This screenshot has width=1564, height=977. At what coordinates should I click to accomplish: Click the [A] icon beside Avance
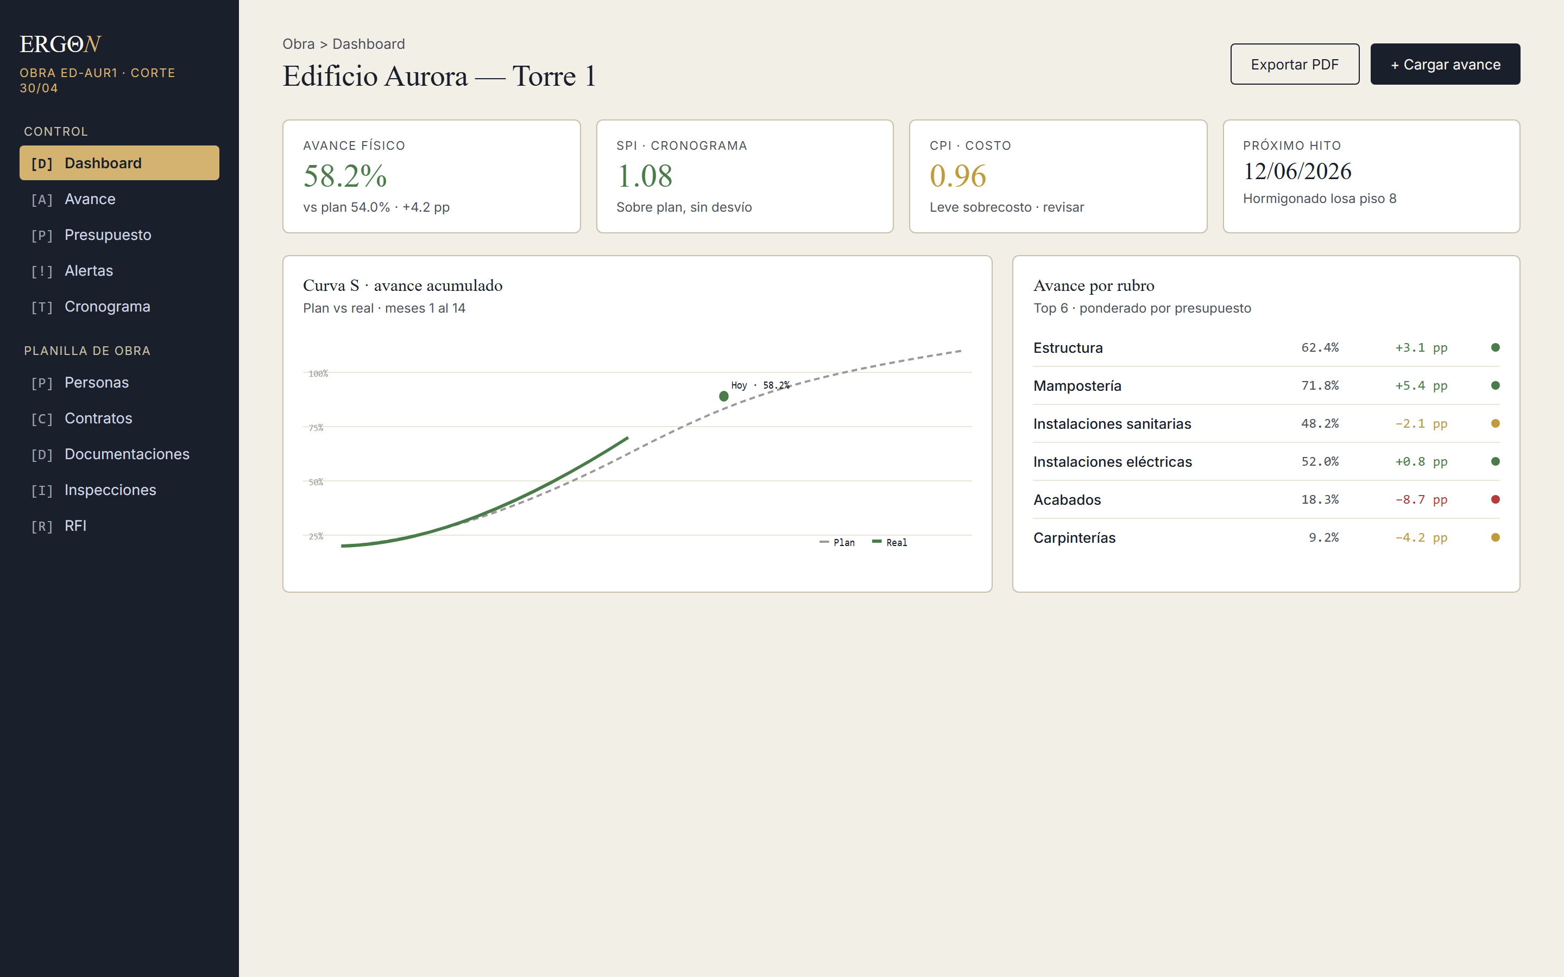click(x=42, y=200)
